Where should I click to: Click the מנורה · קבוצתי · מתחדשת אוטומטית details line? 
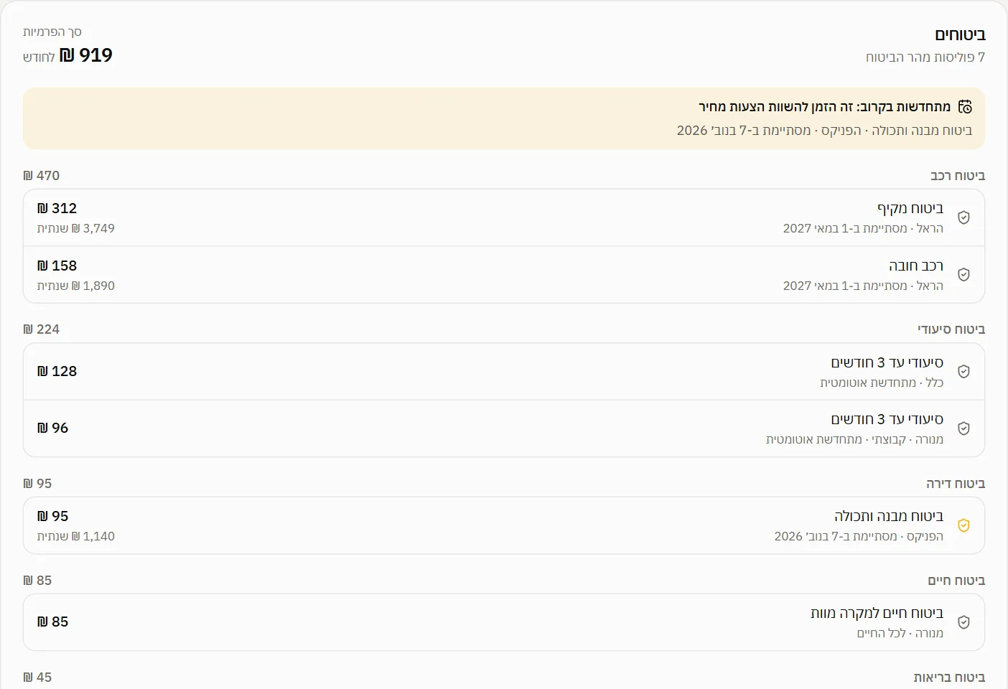(x=854, y=439)
